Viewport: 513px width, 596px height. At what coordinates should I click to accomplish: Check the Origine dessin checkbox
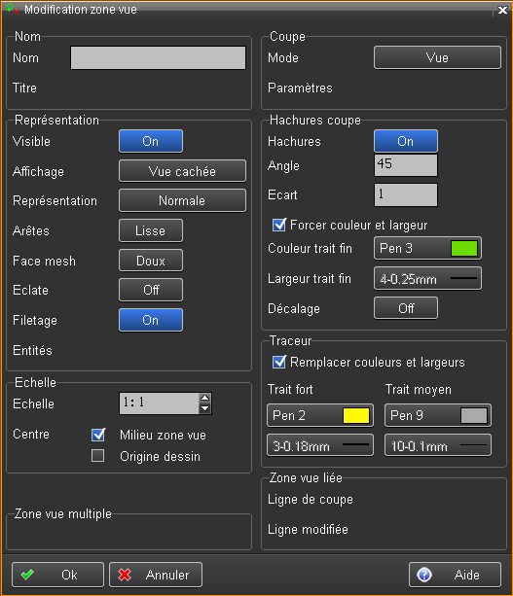[97, 455]
